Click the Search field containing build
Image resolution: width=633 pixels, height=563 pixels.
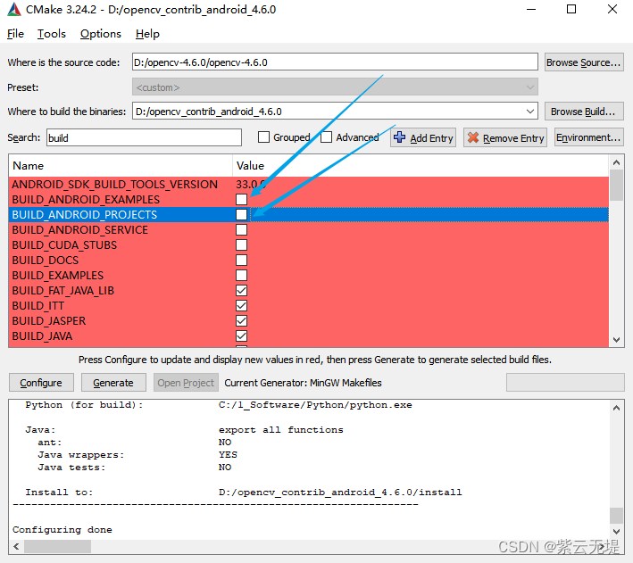pyautogui.click(x=144, y=137)
